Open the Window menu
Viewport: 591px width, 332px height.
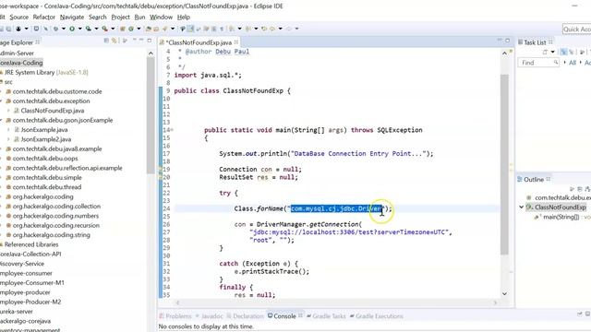coord(161,17)
